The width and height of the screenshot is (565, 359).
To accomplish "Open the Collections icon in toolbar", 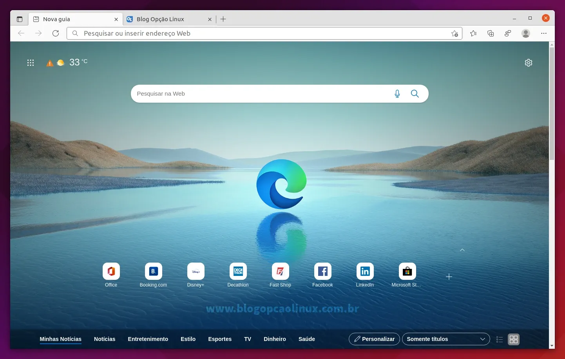I will tap(491, 33).
